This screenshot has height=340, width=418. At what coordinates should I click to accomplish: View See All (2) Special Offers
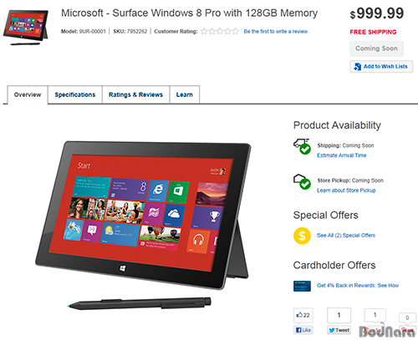click(x=346, y=236)
